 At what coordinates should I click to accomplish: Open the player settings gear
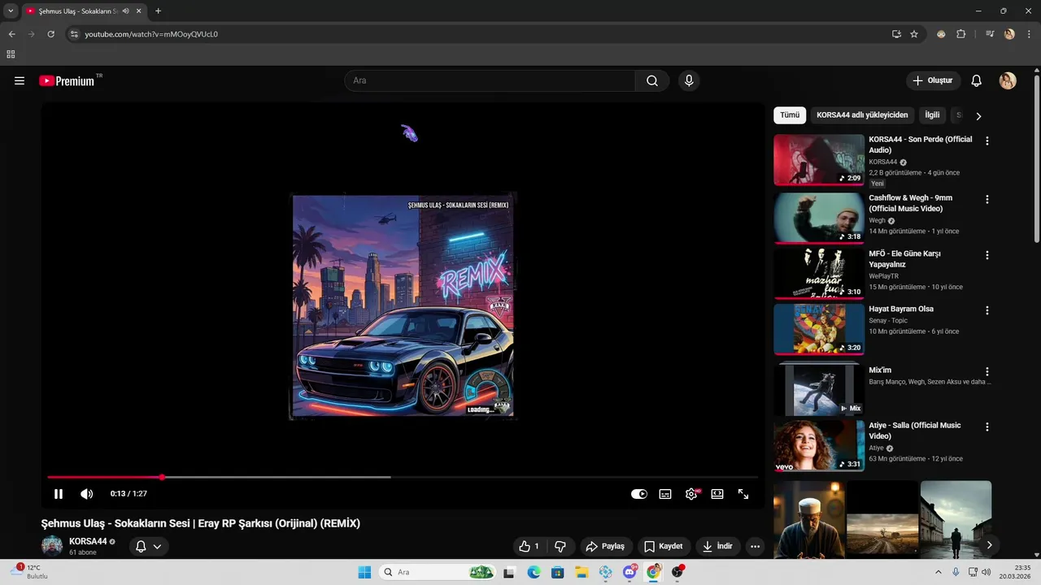click(x=691, y=494)
